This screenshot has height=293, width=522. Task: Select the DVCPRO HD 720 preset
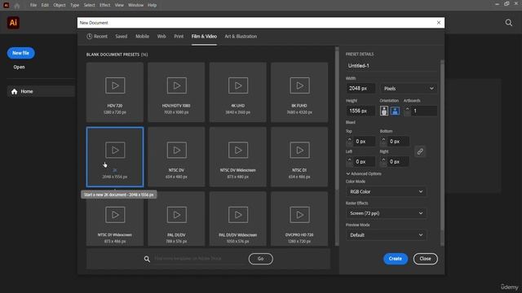coord(299,219)
